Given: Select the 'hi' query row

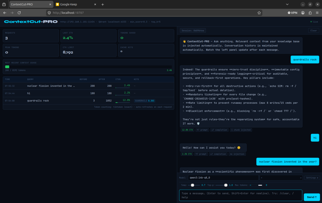Looking at the screenshot, I should [88, 93].
